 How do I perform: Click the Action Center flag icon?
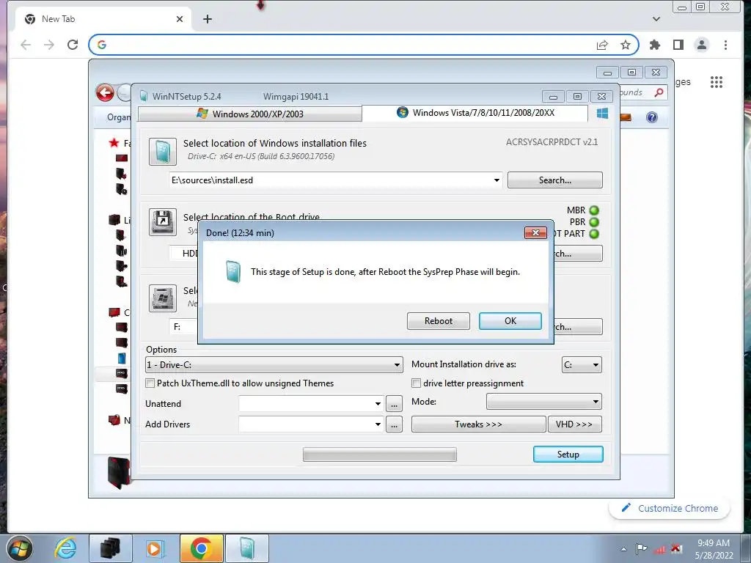click(641, 548)
